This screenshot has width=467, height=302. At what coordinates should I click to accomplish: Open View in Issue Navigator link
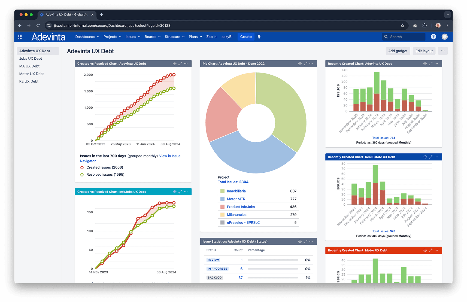170,156
